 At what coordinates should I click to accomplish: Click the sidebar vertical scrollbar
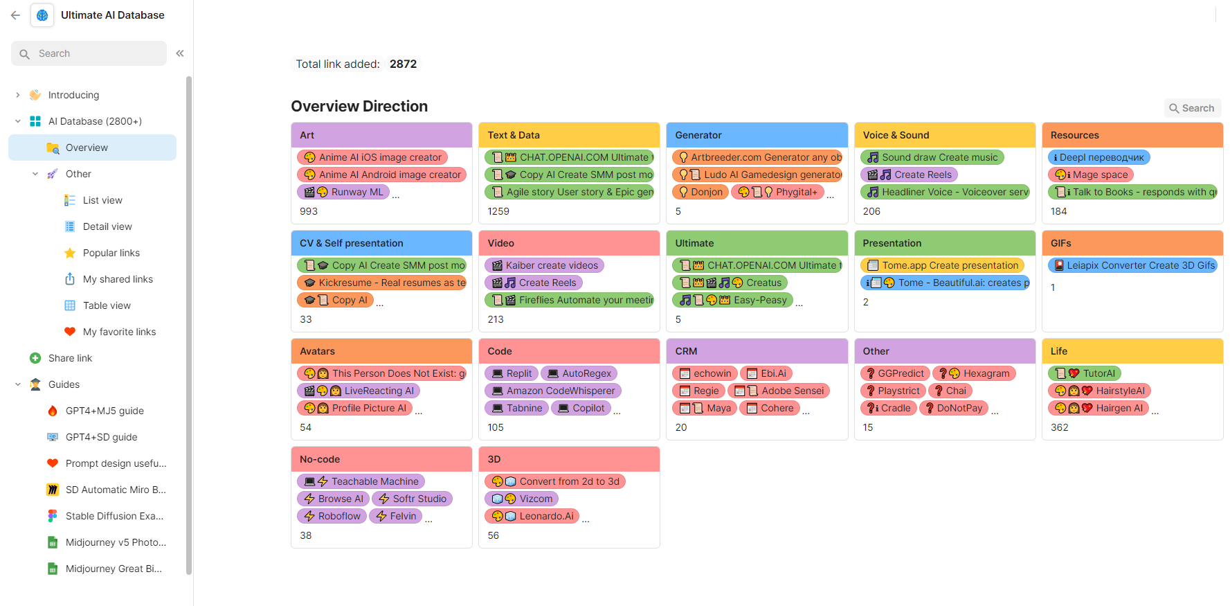189,326
